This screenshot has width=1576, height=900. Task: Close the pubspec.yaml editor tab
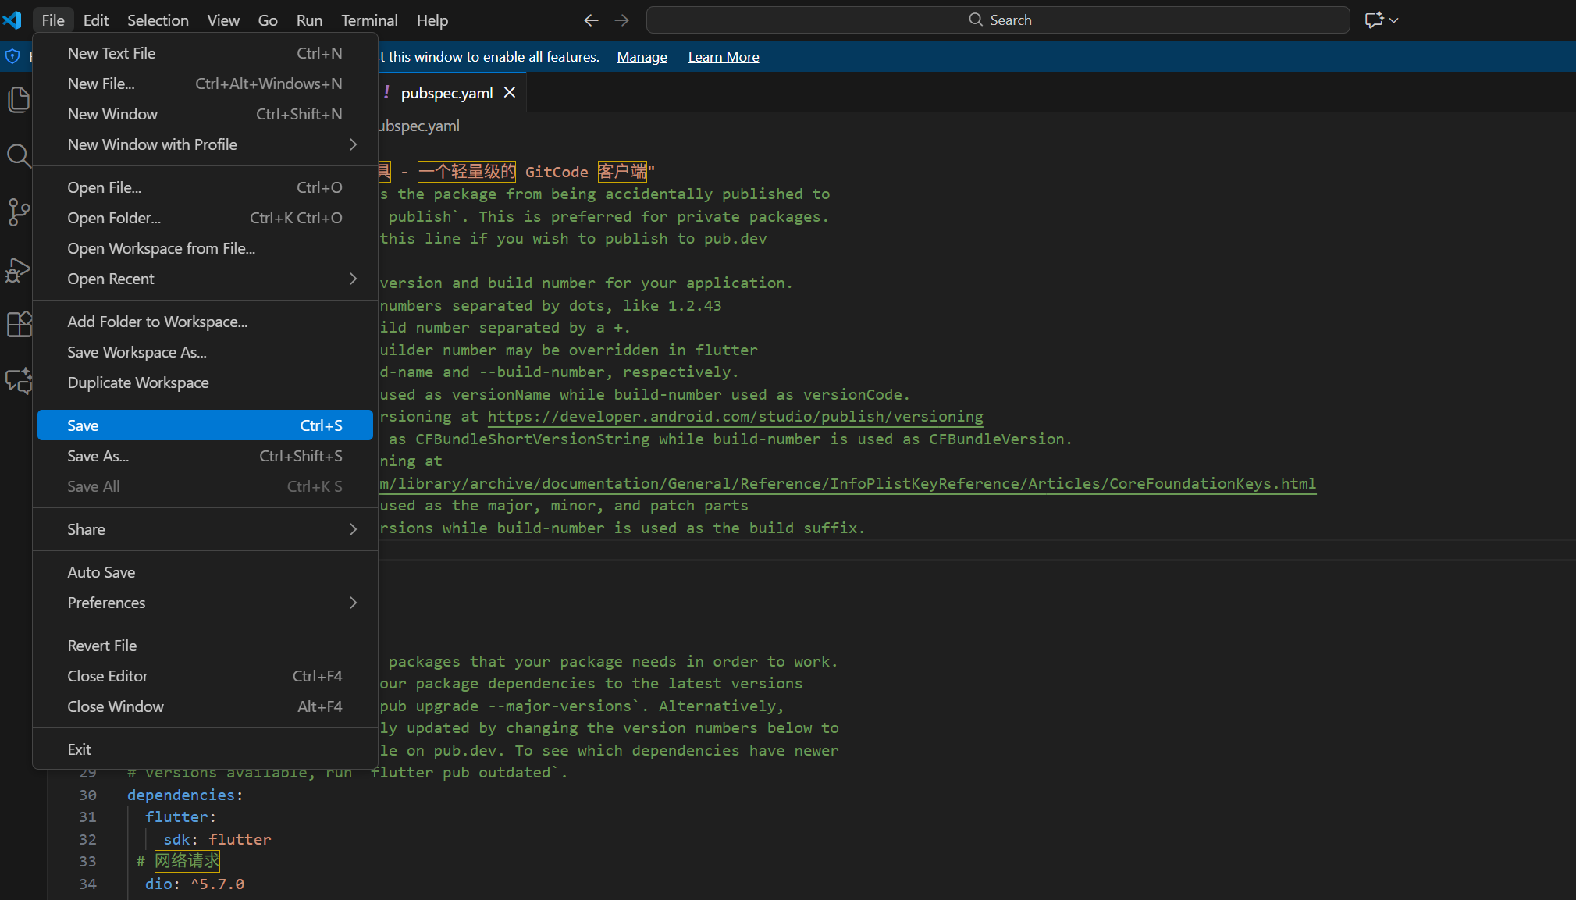point(510,93)
